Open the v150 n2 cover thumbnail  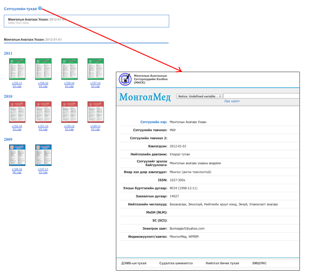70,112
